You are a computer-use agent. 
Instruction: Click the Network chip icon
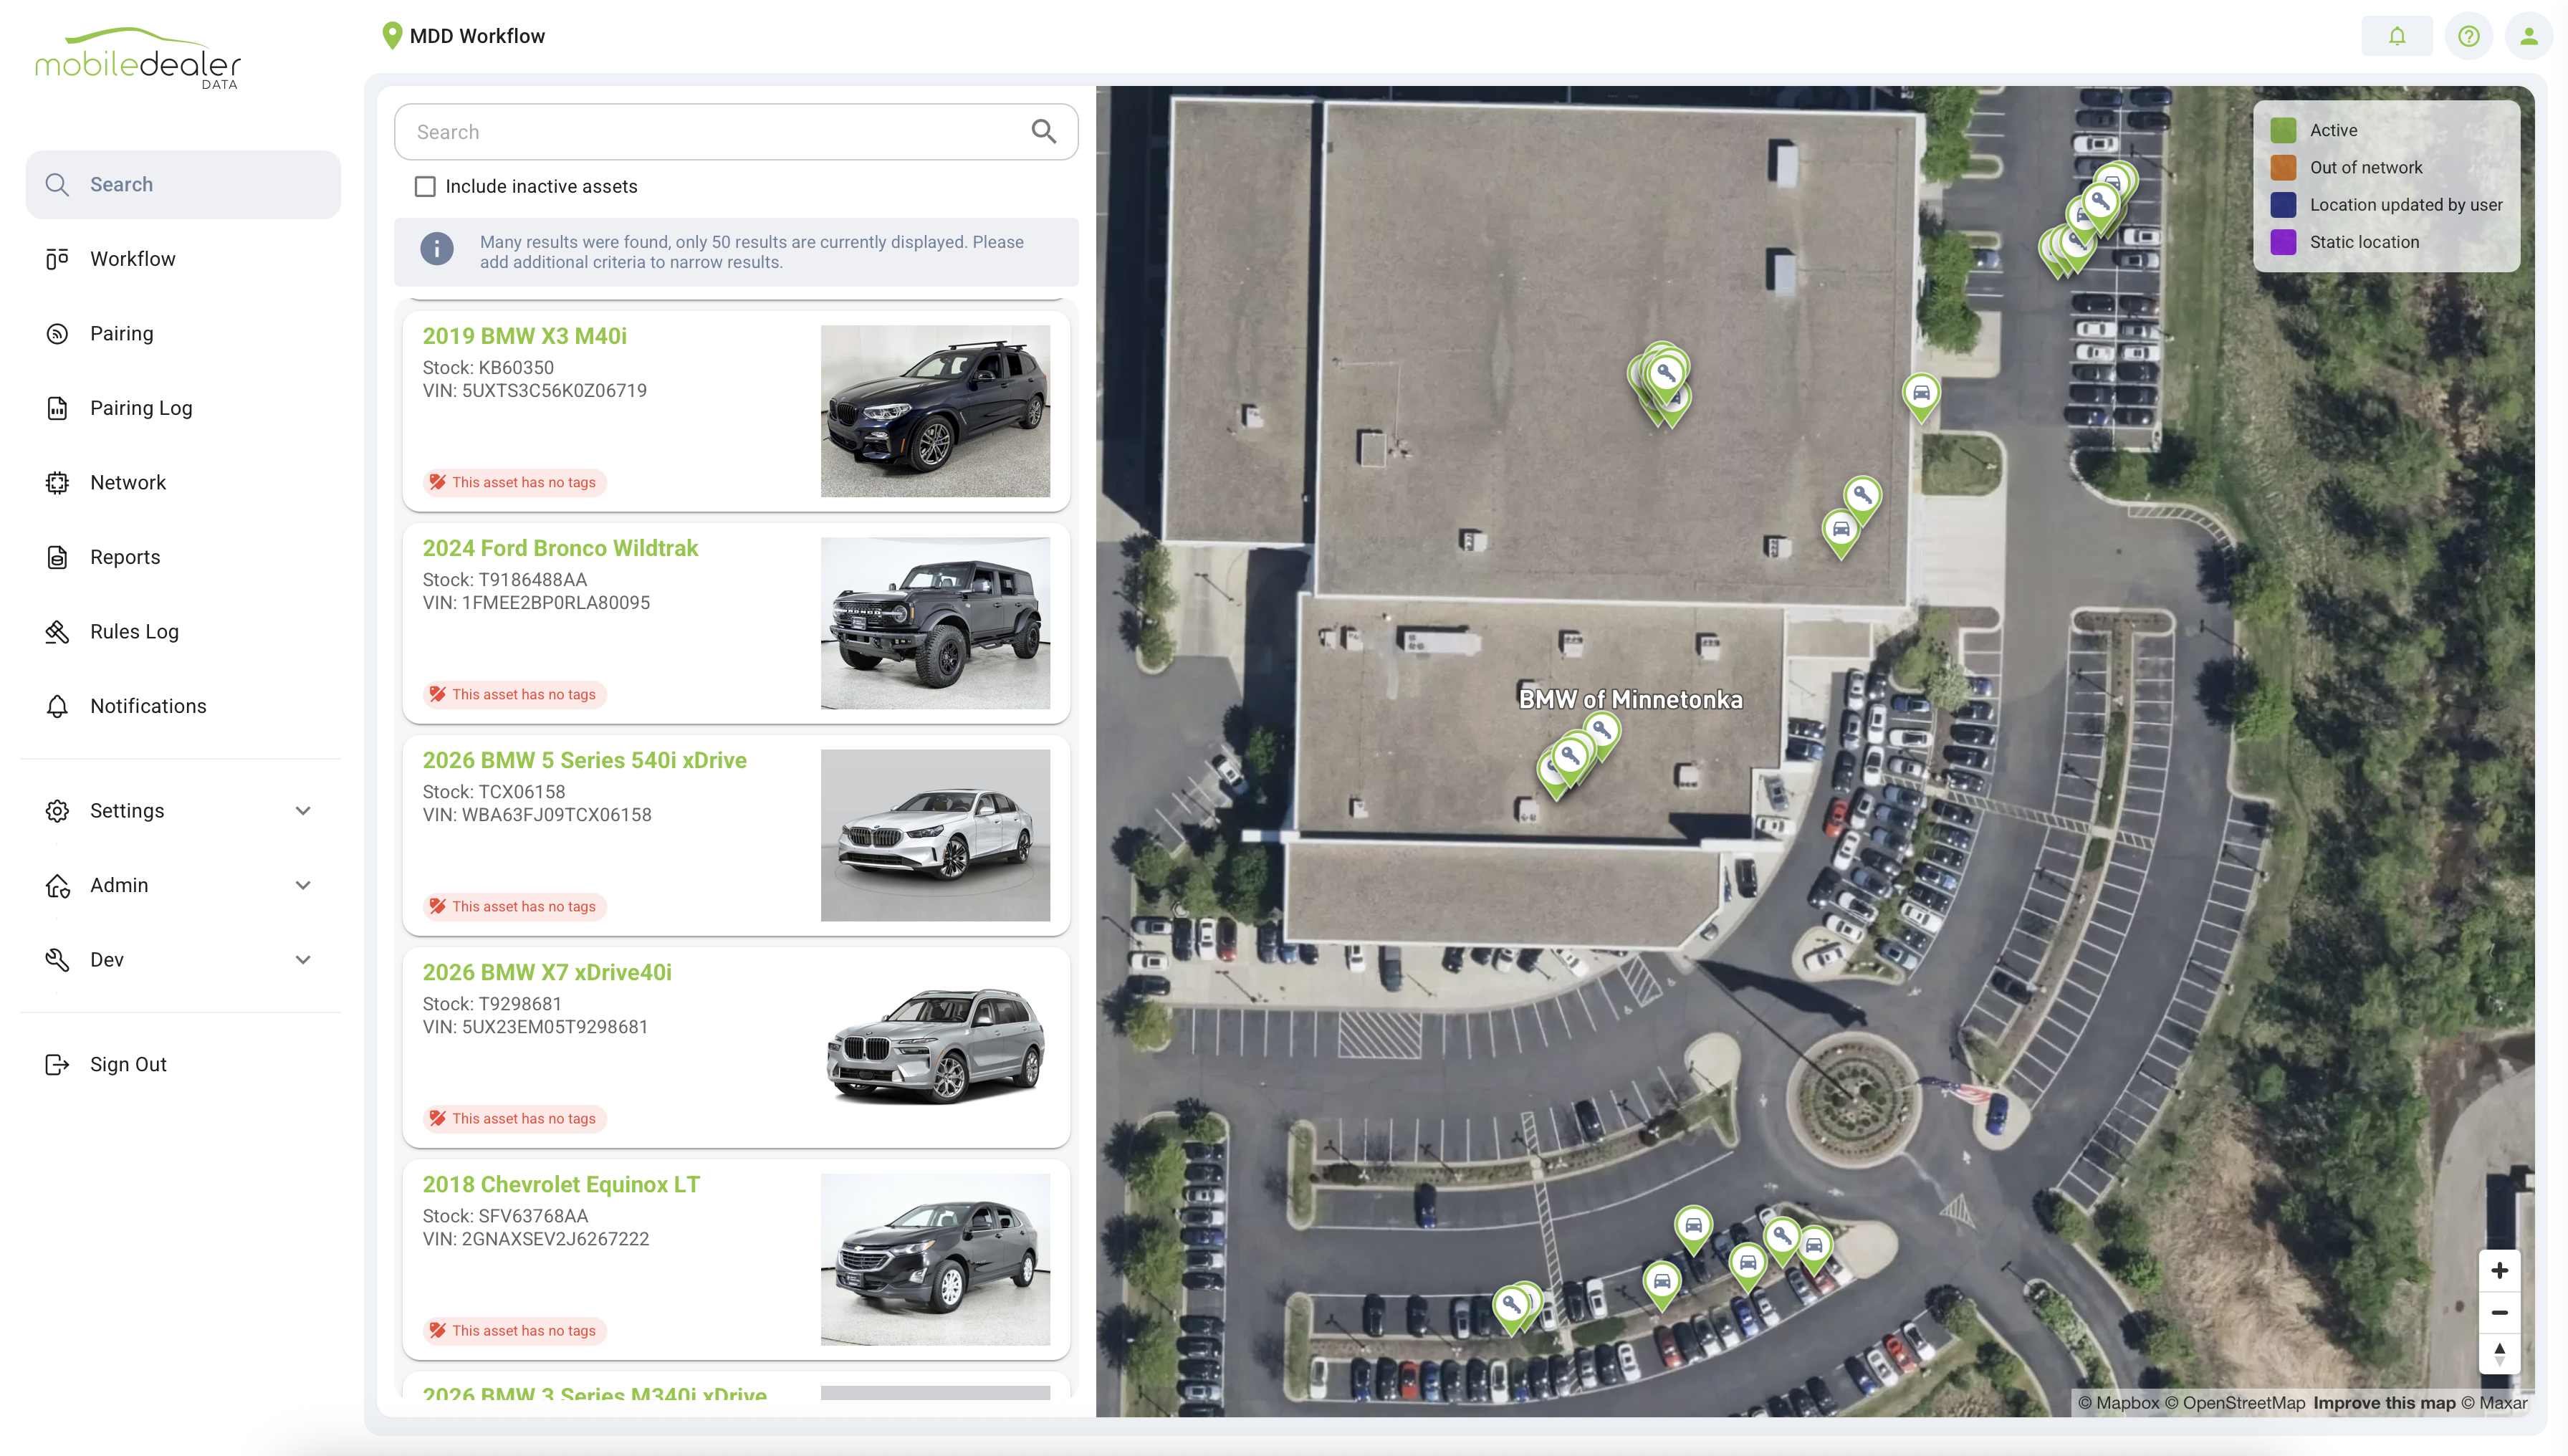pos(57,482)
